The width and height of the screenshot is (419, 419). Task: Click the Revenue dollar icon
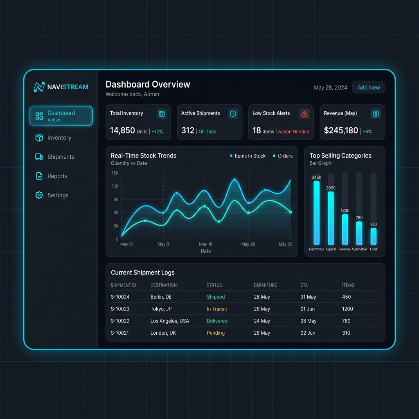[x=376, y=114]
